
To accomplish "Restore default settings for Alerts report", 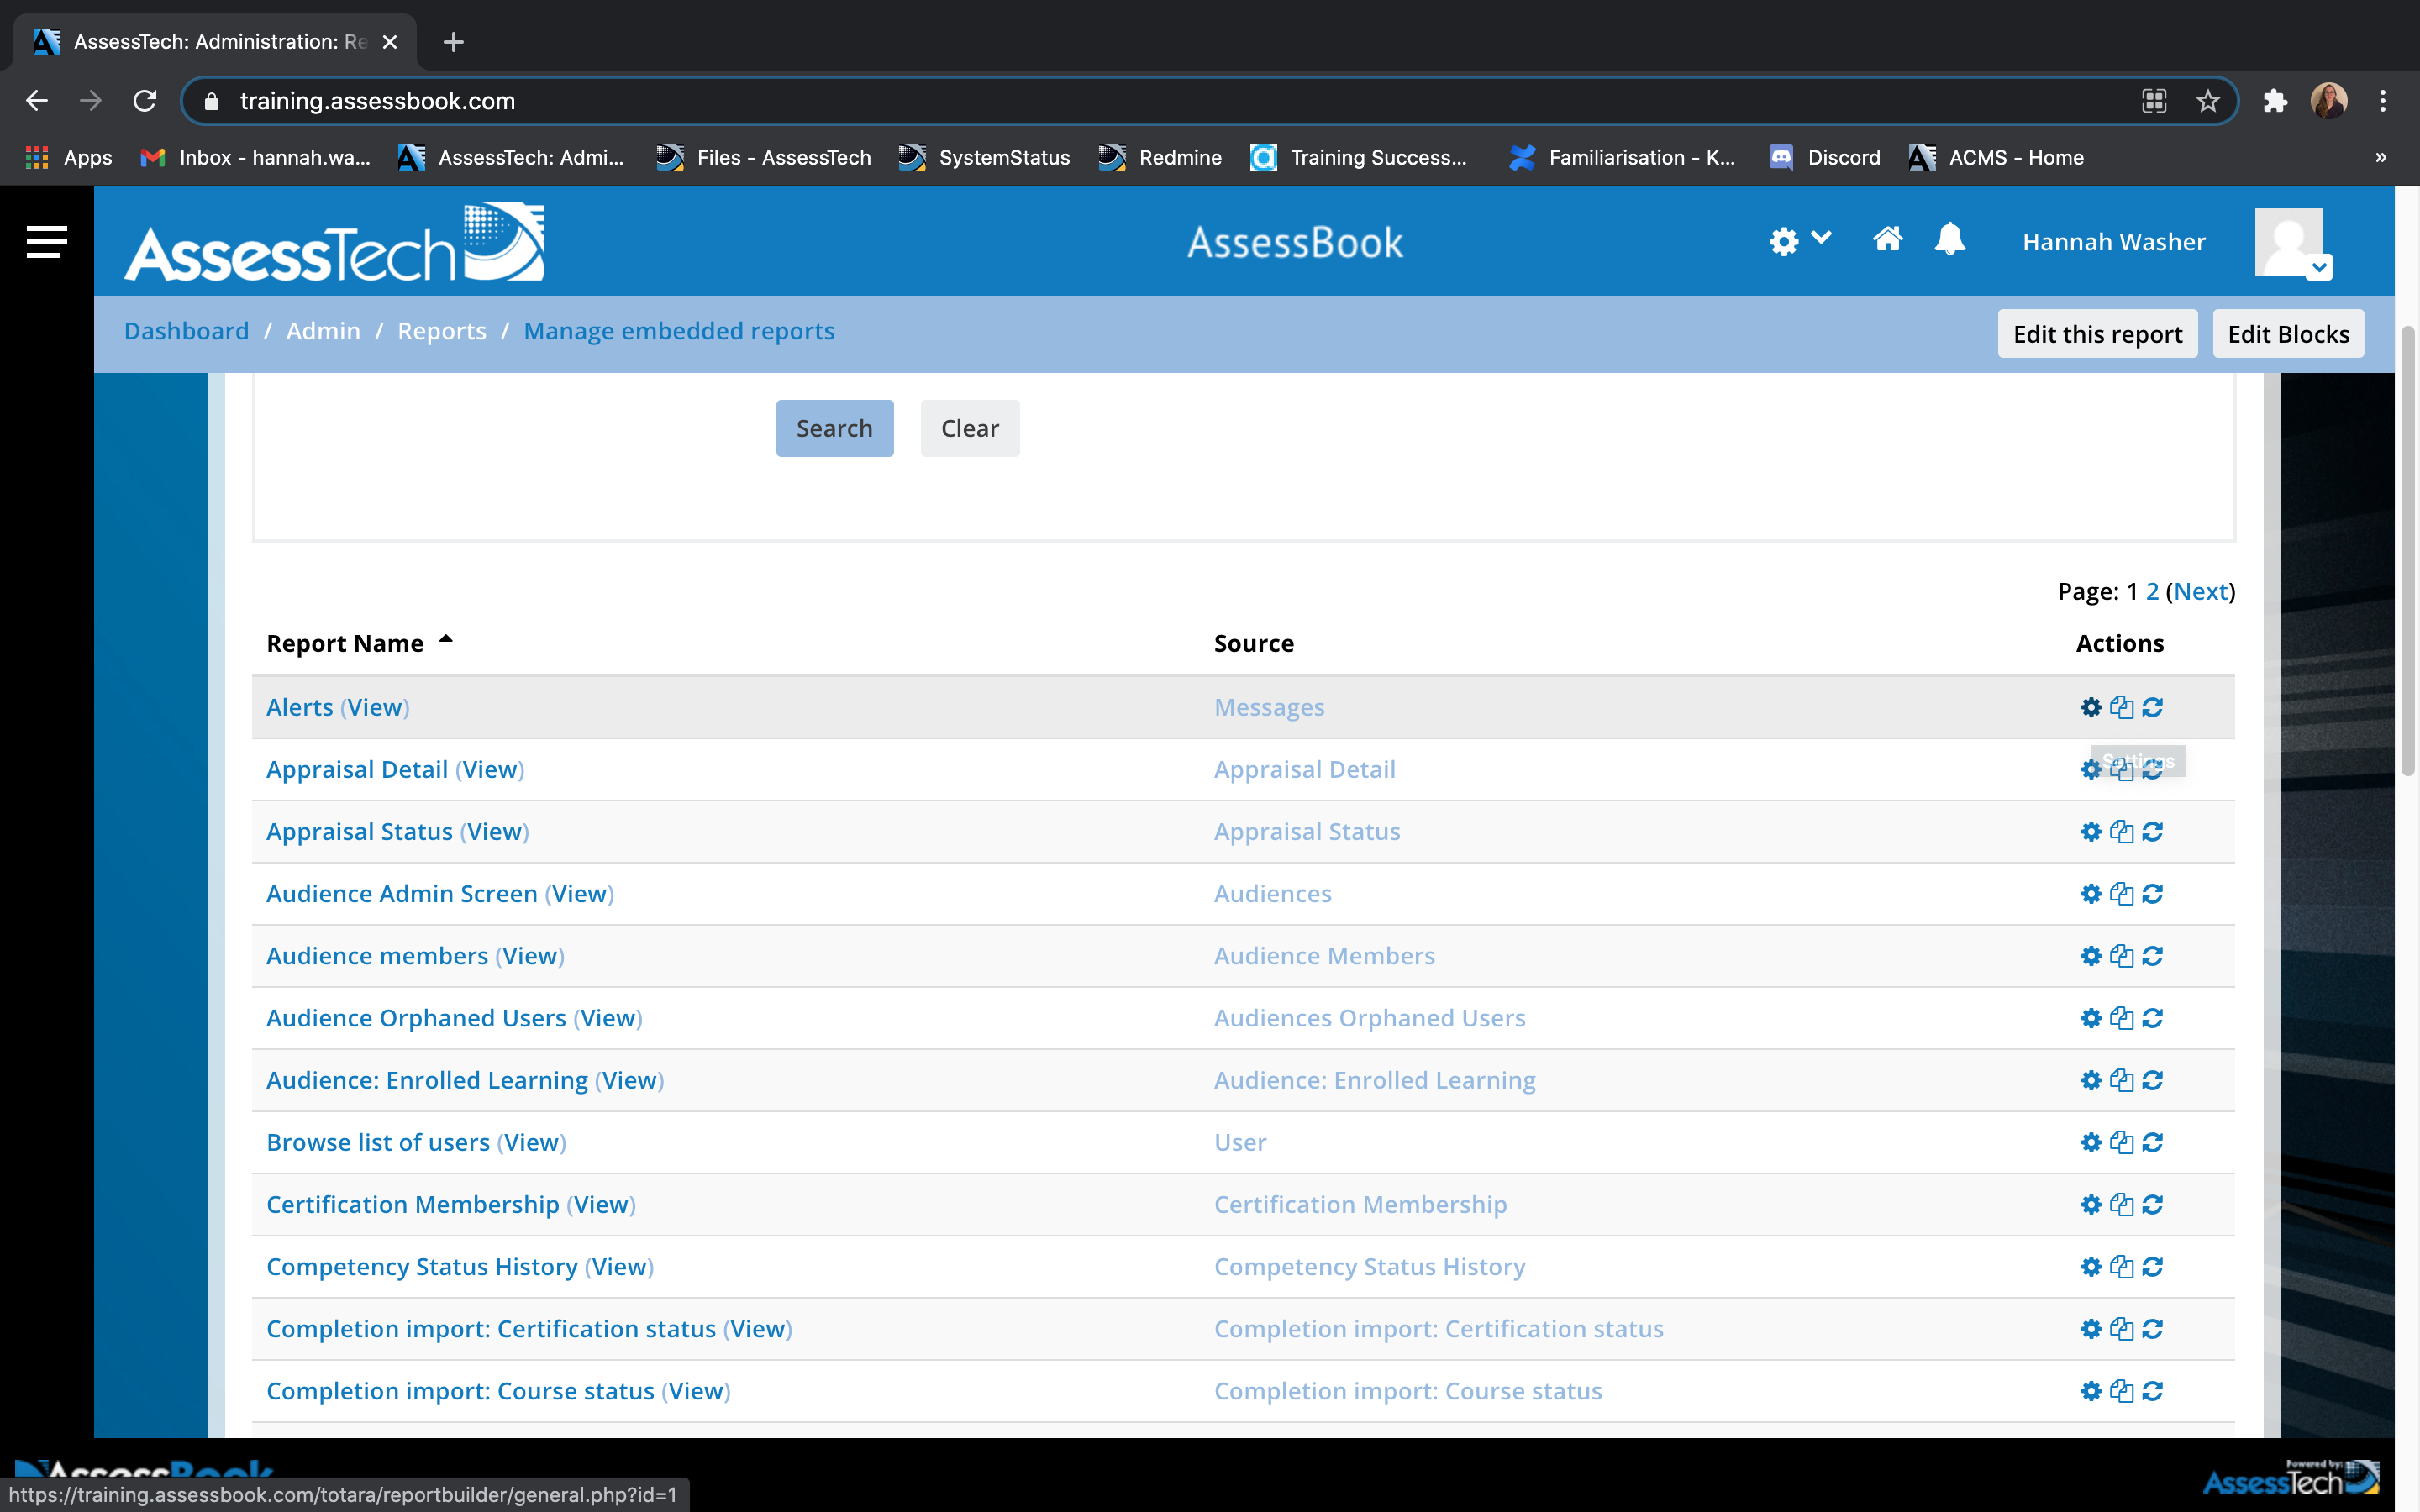I will click(x=2152, y=707).
